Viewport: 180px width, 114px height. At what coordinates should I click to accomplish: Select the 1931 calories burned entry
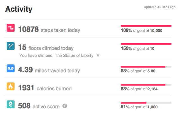(x=45, y=88)
